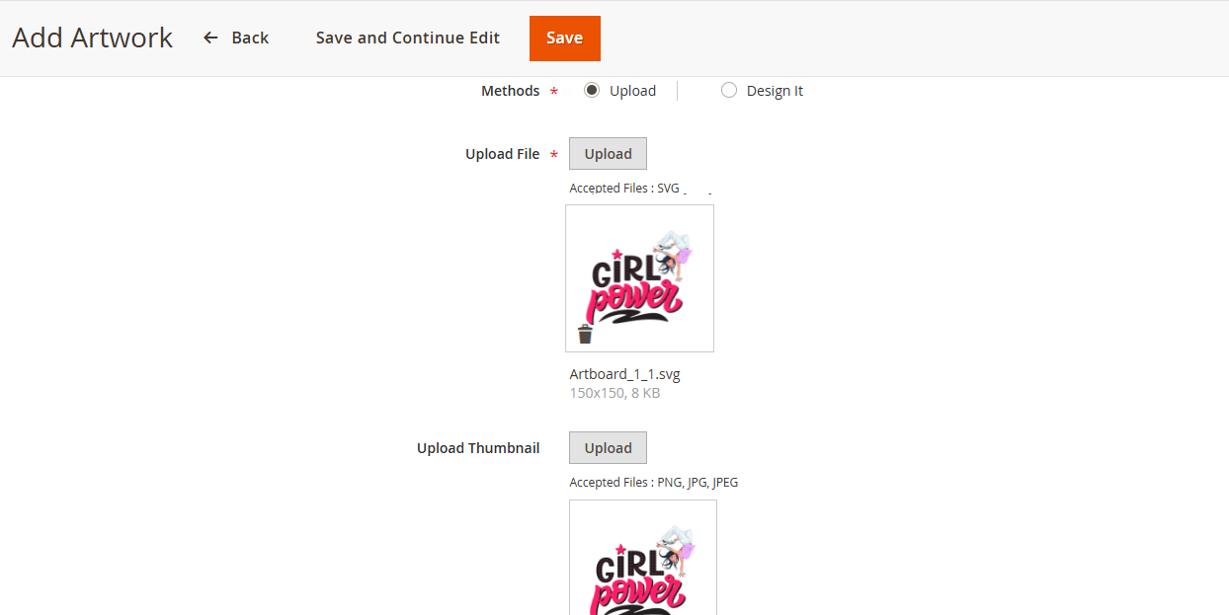Click the Artboard_1_1.svg file name
This screenshot has width=1229, height=615.
624,374
